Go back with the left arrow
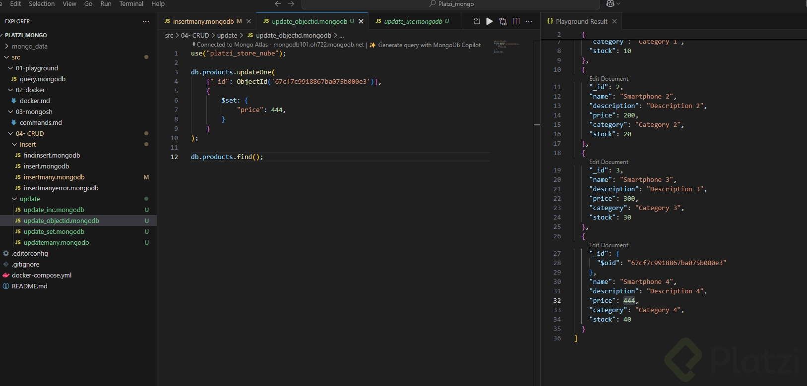 [278, 4]
